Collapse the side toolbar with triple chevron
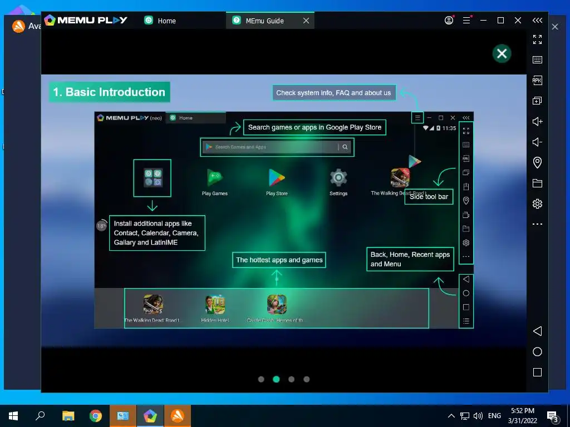This screenshot has height=427, width=570. (537, 21)
